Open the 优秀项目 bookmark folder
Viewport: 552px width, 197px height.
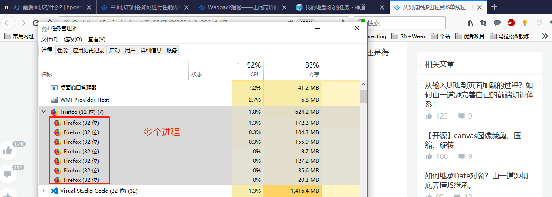(x=470, y=36)
